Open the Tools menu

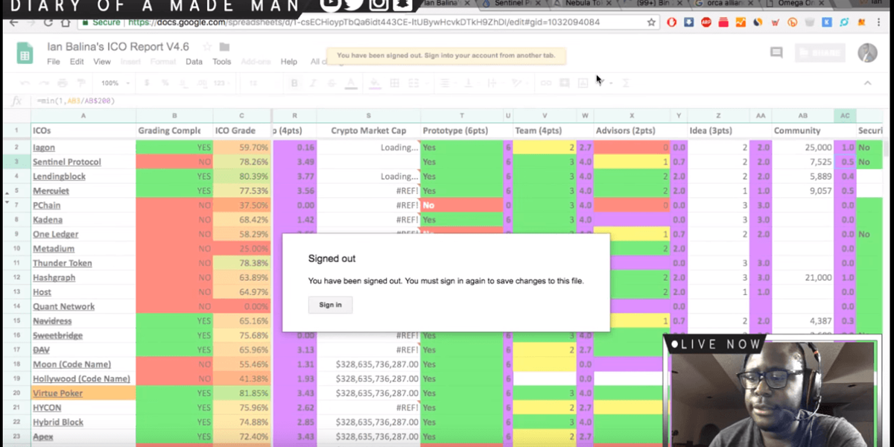pyautogui.click(x=222, y=62)
